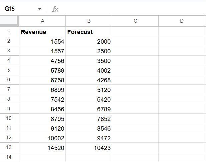Screen dimensions: 206x162
Task: Select cell containing 10002
Action: coord(42,138)
